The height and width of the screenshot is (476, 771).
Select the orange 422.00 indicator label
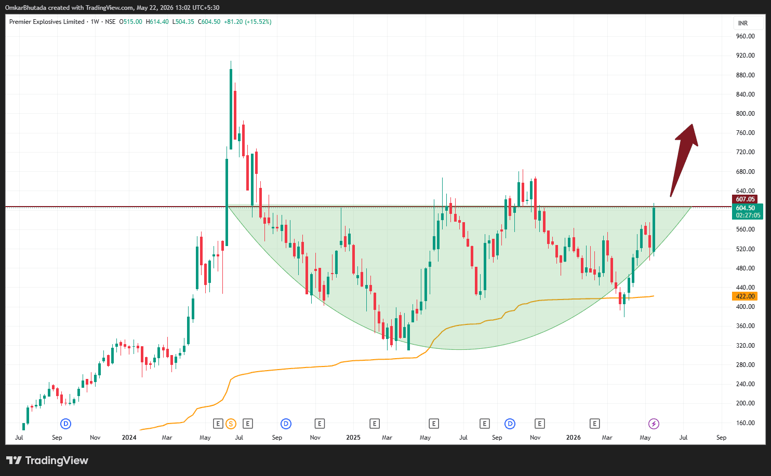pos(745,296)
